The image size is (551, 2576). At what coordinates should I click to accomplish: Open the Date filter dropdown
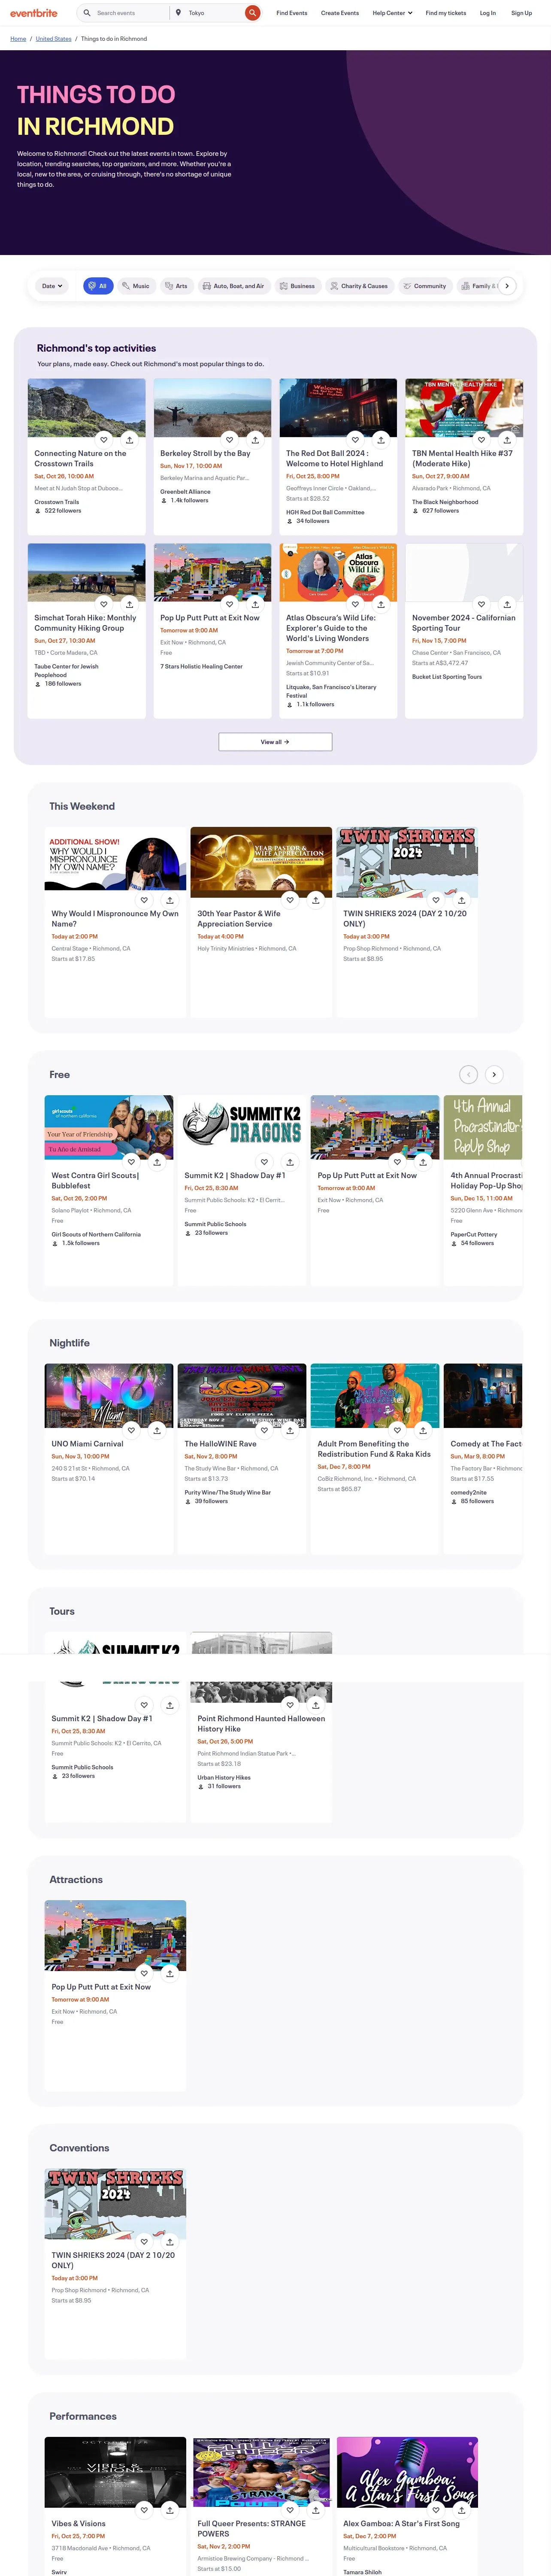point(52,286)
